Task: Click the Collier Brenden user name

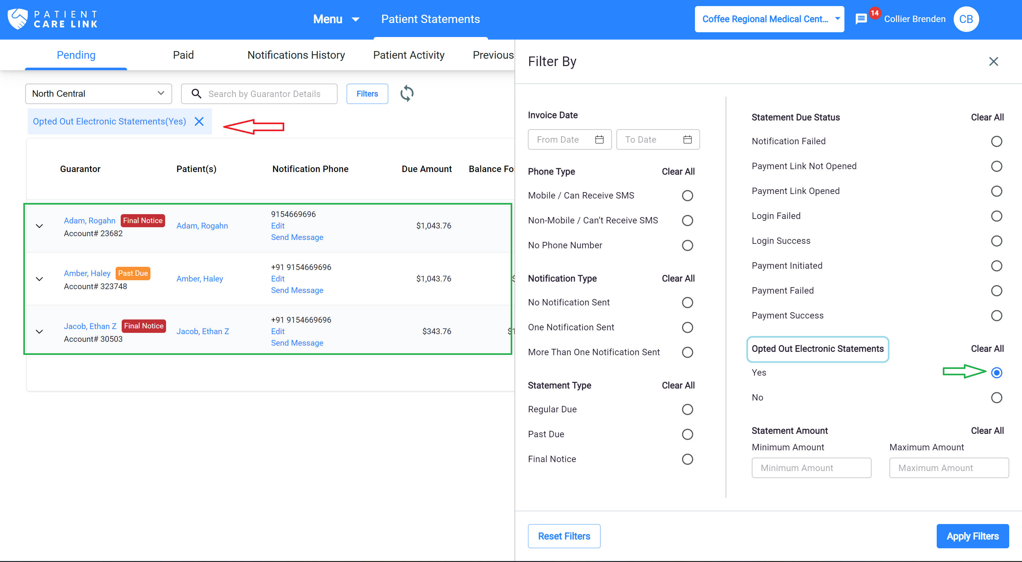Action: tap(914, 19)
